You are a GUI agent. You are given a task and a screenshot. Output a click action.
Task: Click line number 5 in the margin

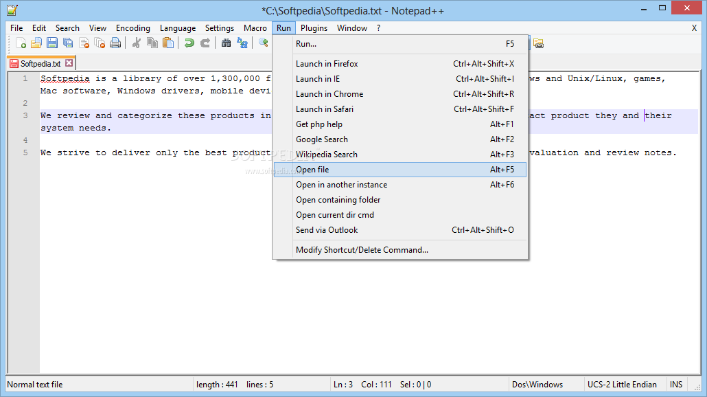click(x=25, y=152)
